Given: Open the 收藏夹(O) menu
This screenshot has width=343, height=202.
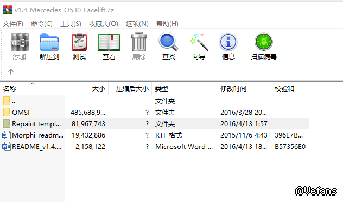Looking at the screenshot, I should click(x=104, y=24).
